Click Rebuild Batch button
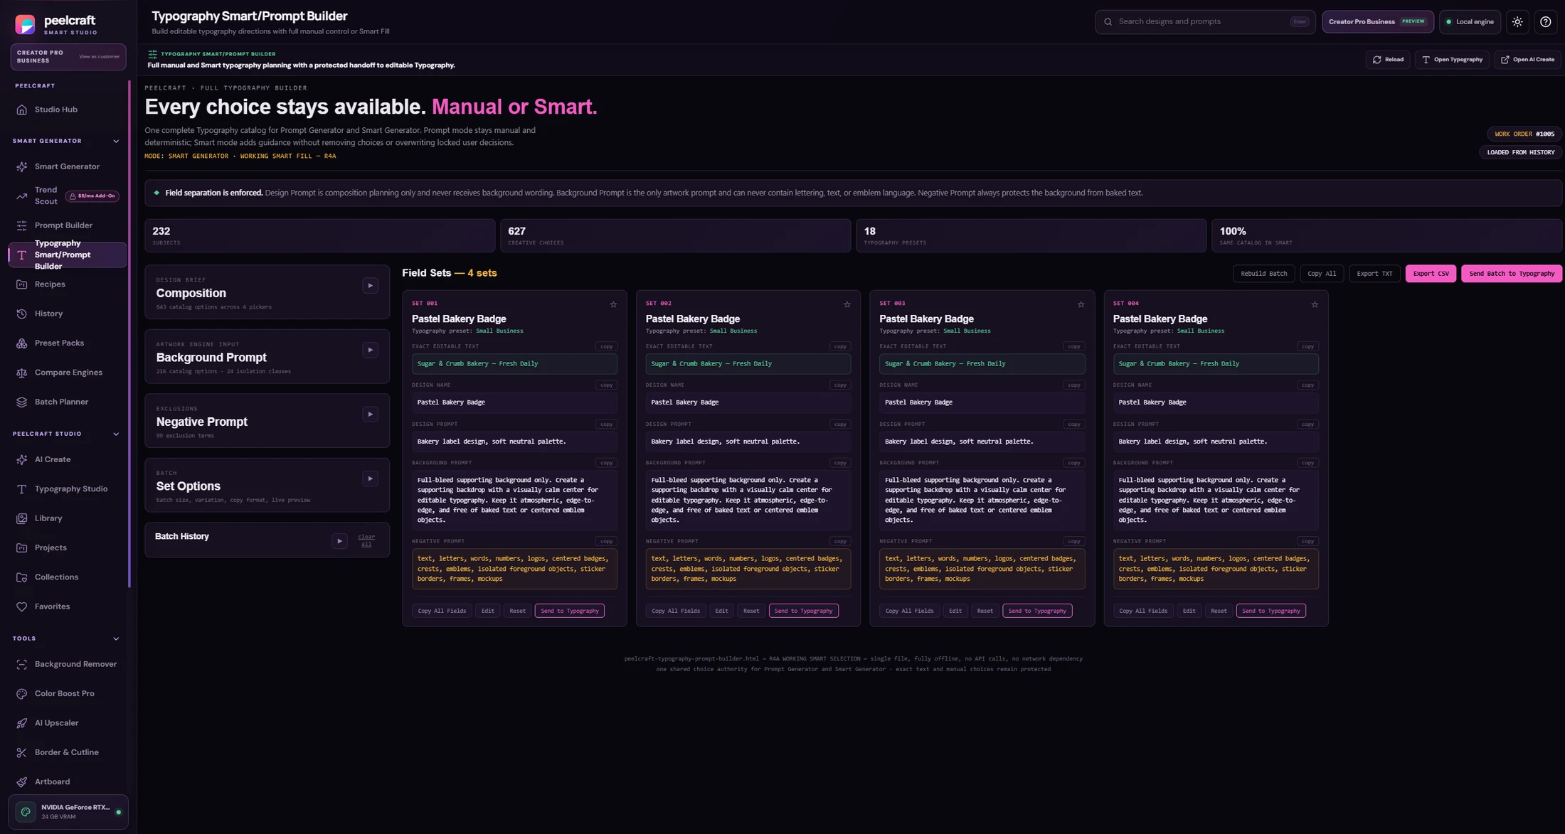 1263,274
